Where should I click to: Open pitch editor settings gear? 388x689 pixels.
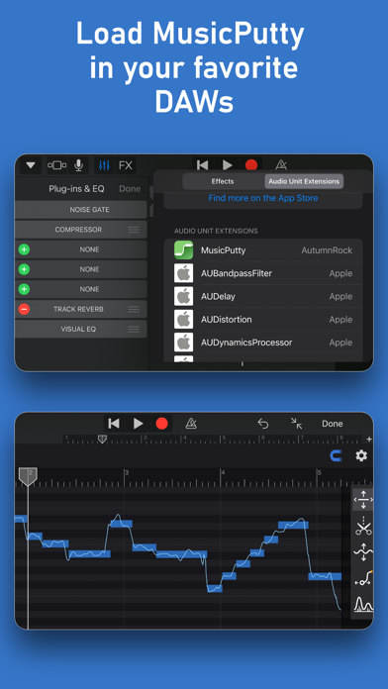coord(361,456)
